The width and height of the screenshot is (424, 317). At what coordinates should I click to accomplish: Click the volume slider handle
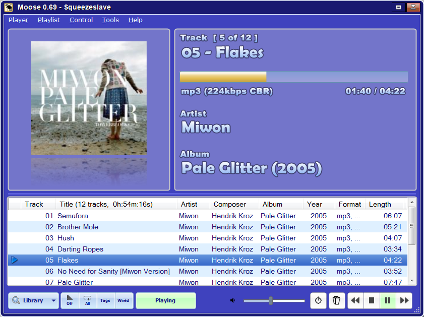click(271, 300)
